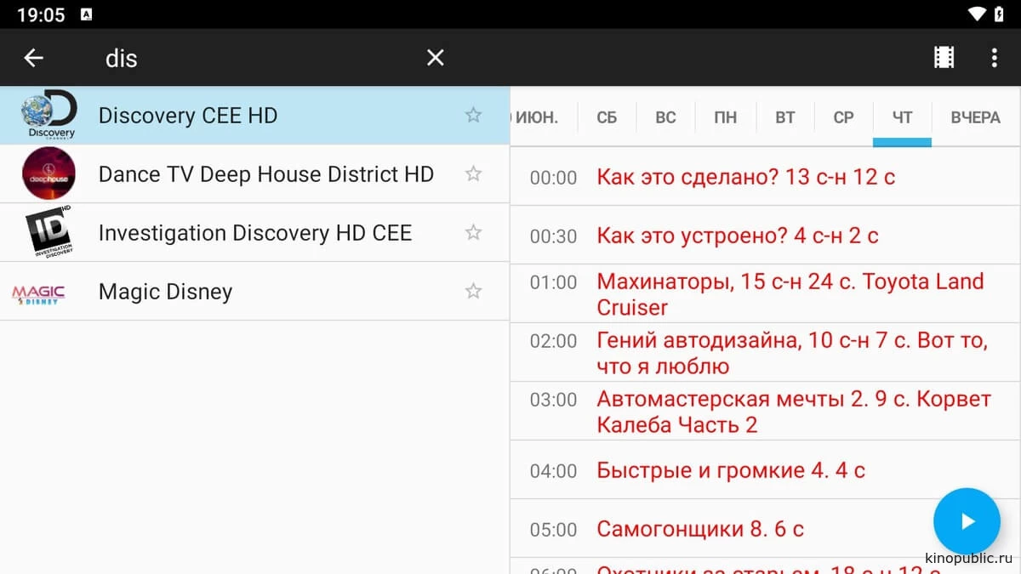Tap the Wi-Fi status icon
Image resolution: width=1021 pixels, height=574 pixels.
click(x=977, y=14)
